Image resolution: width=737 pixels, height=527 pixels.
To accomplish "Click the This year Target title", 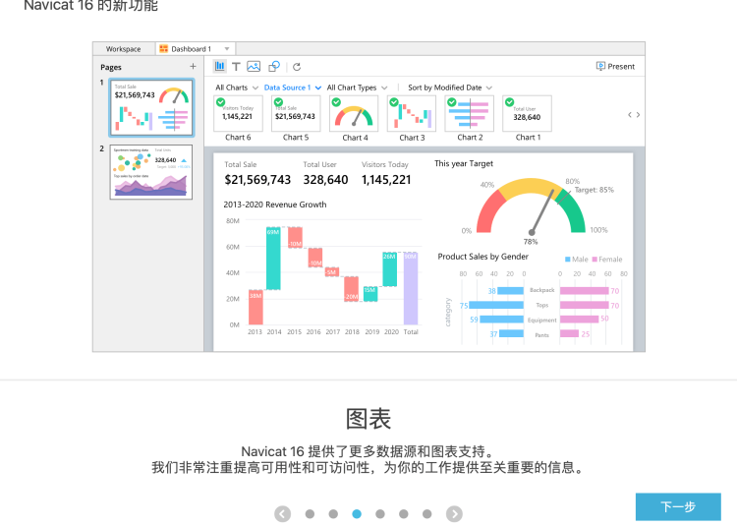I will (x=464, y=163).
